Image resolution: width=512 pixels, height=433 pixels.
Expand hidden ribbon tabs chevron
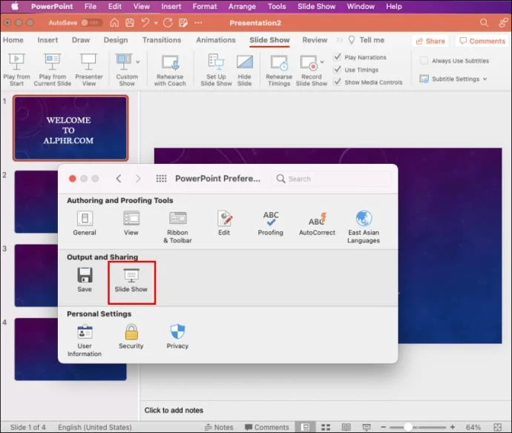(x=340, y=40)
